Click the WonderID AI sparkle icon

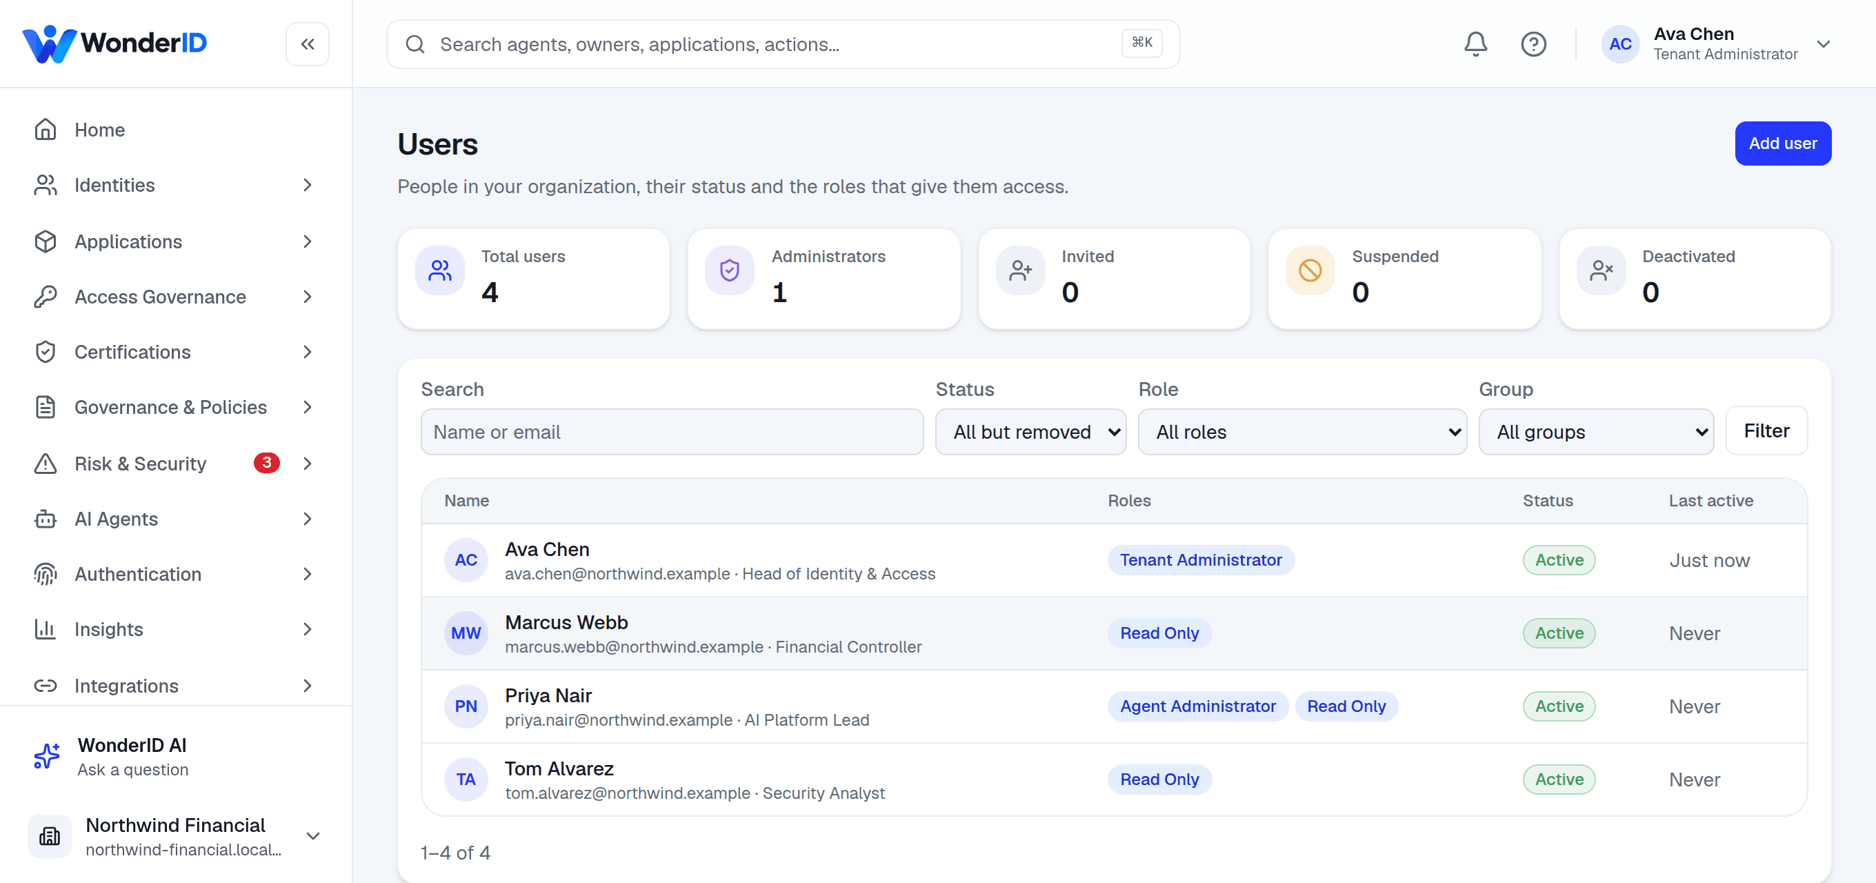pos(47,756)
